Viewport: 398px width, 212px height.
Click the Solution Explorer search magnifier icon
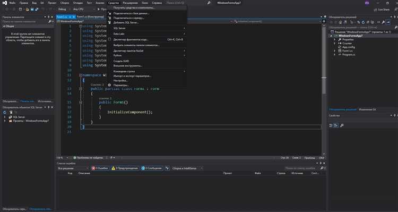click(x=396, y=27)
